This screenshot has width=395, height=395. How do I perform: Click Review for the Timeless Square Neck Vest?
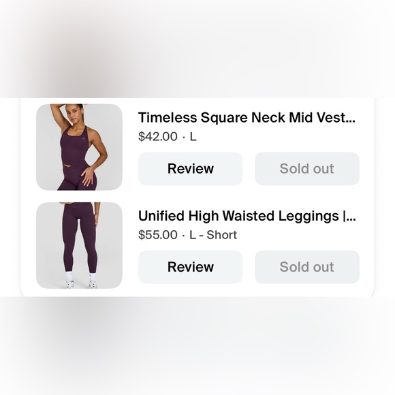click(x=190, y=168)
